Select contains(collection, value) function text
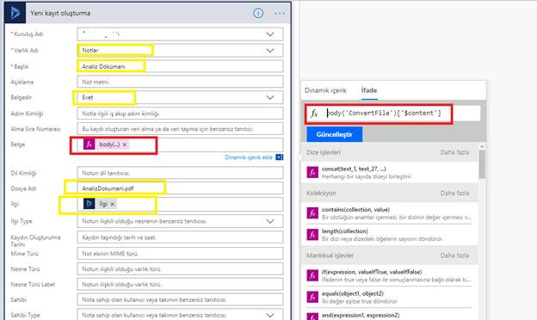Viewport: 537px width, 320px height. tap(355, 209)
